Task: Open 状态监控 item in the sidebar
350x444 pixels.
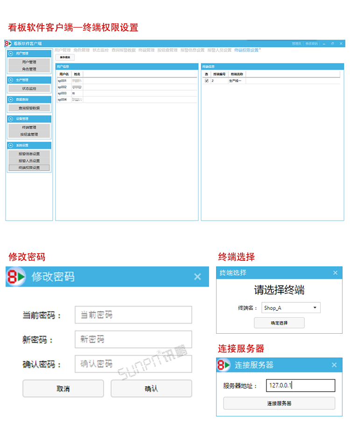Action: [x=29, y=88]
